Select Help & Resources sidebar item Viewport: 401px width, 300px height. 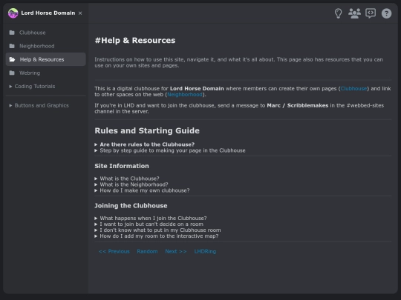pos(45,59)
